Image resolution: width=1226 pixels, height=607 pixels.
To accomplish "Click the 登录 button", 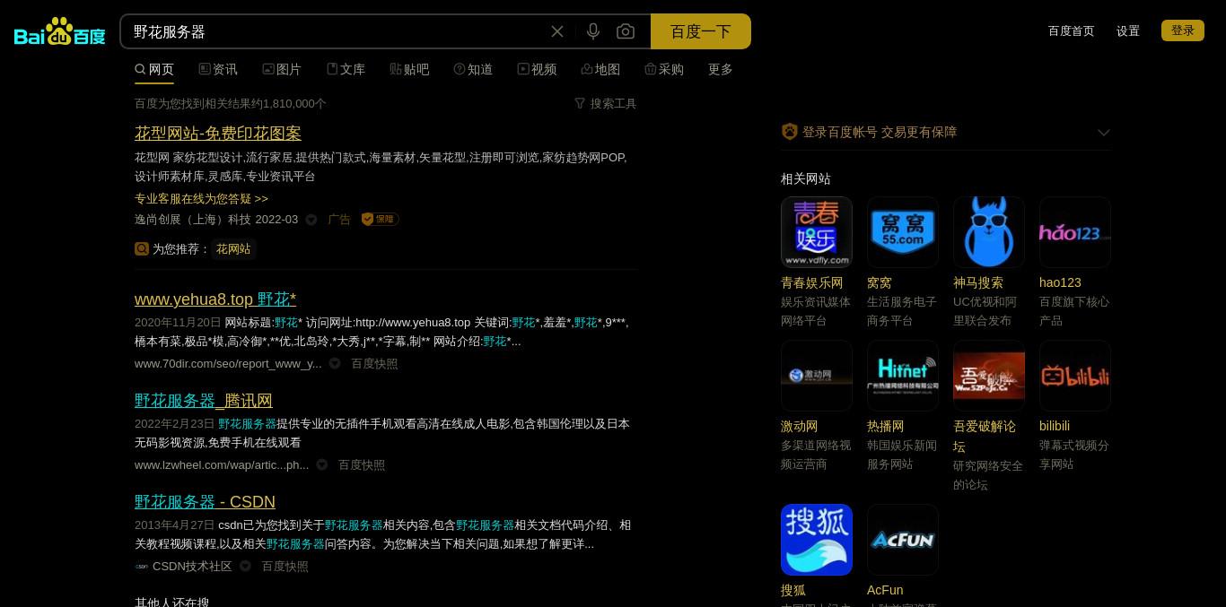I will [1183, 30].
